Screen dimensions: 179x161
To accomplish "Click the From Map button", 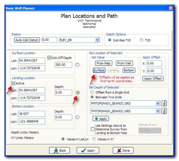I will point(104,63).
